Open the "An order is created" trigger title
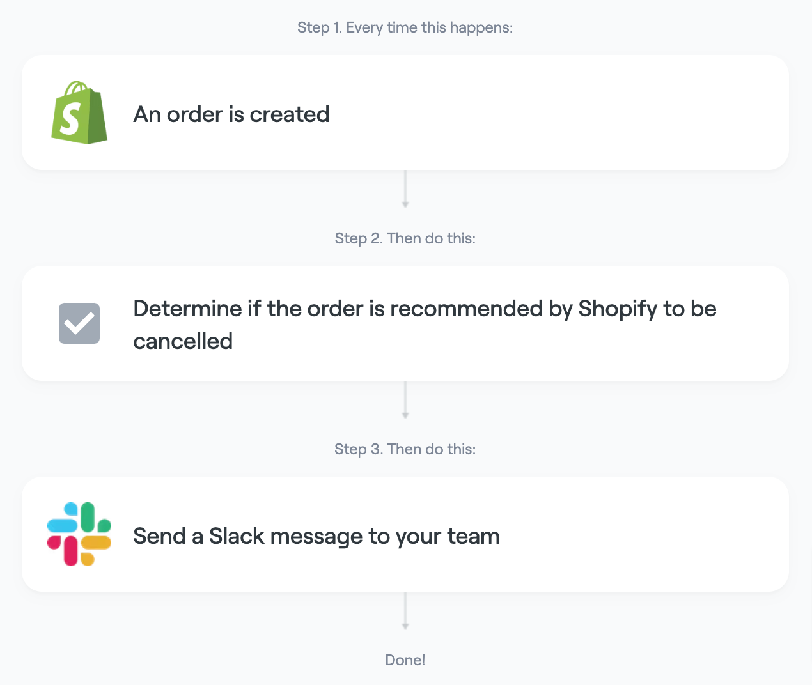Image resolution: width=812 pixels, height=685 pixels. [231, 114]
